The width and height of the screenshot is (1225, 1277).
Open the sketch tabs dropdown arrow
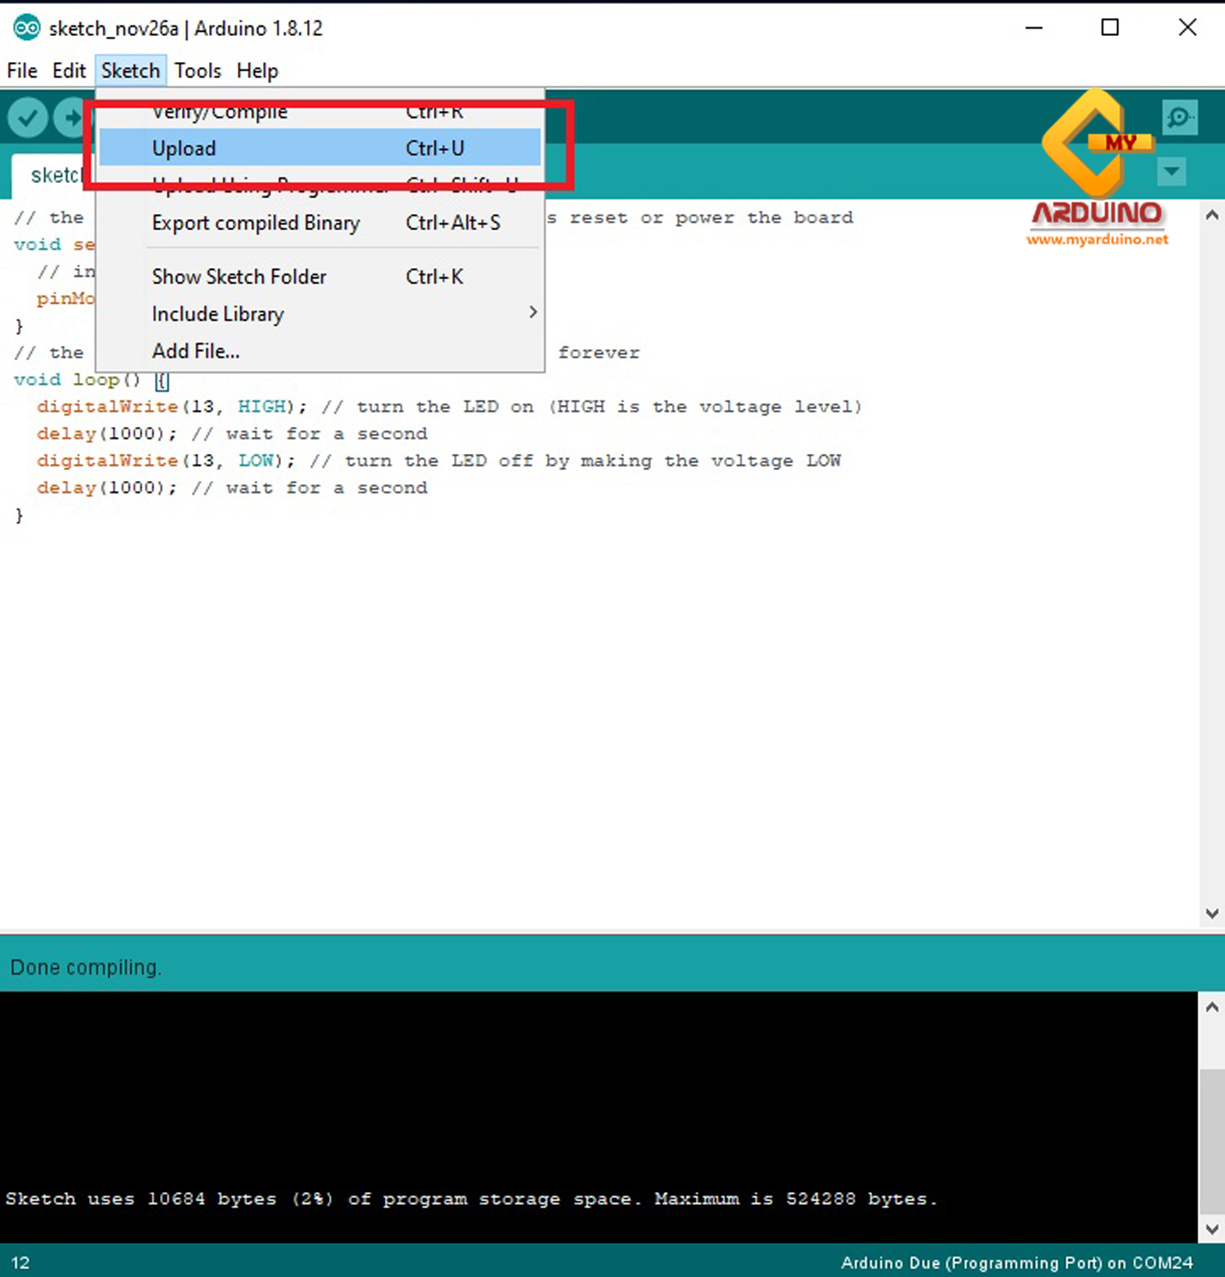click(1172, 171)
